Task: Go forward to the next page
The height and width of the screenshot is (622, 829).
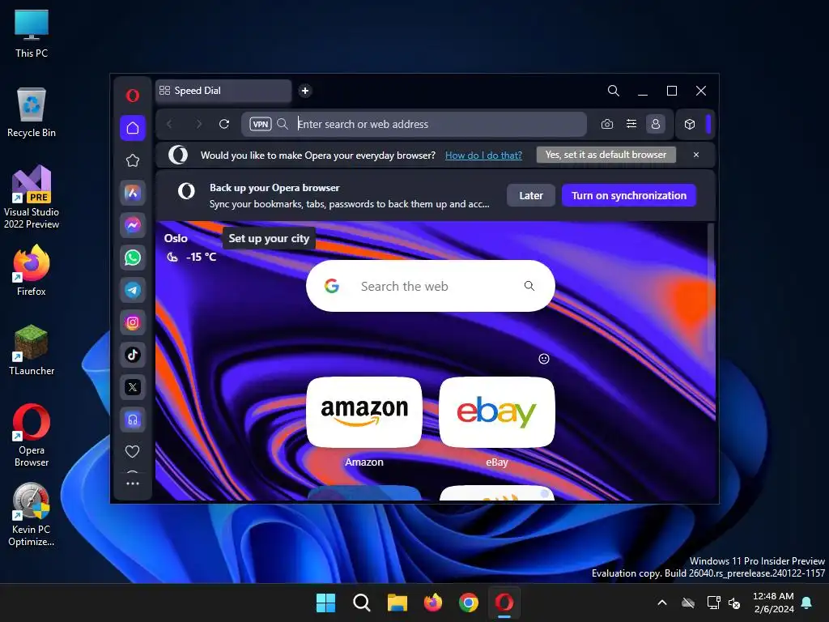Action: (x=199, y=124)
